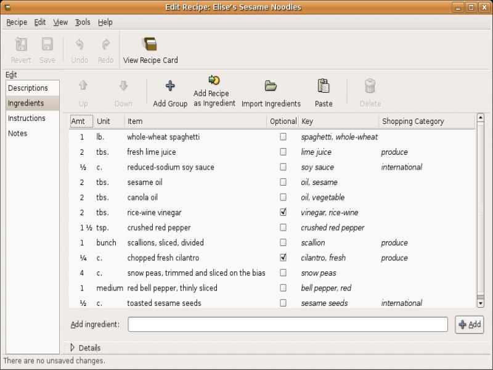Click 'tsp.' unit of crushed red pepper
The height and width of the screenshot is (370, 493).
(102, 228)
